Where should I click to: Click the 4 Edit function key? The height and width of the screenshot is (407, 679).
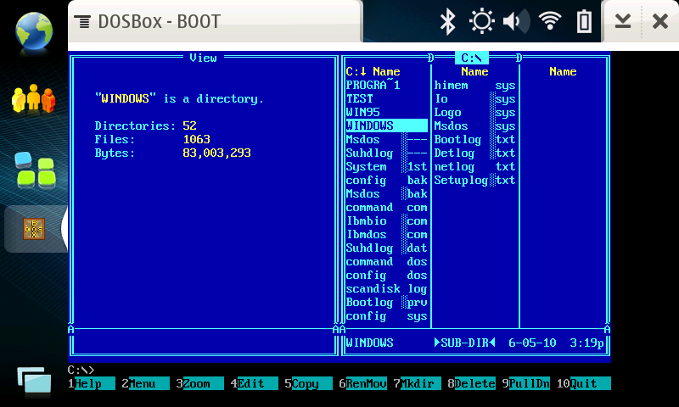click(254, 383)
